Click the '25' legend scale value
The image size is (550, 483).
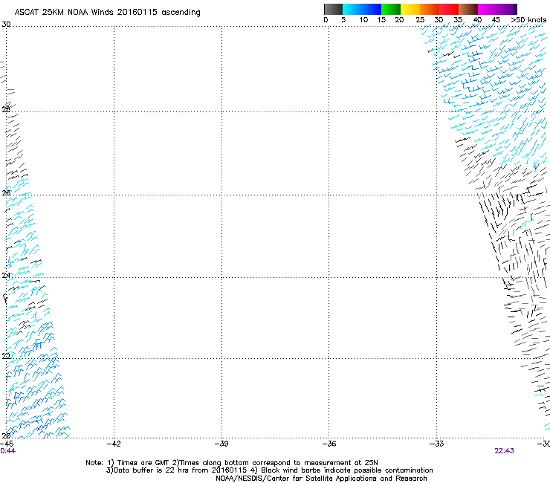[420, 20]
